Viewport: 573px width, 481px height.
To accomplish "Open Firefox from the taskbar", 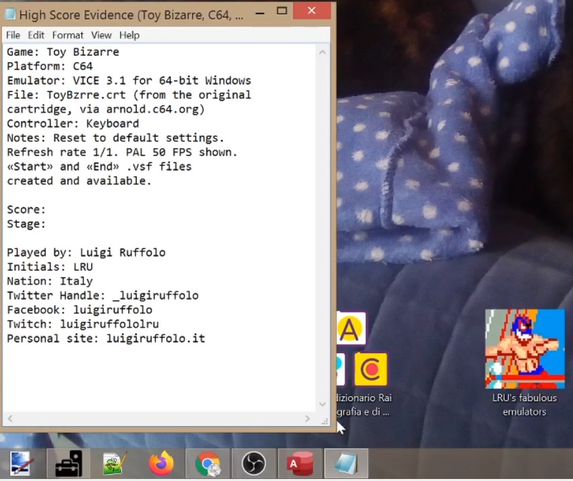I will click(x=161, y=464).
